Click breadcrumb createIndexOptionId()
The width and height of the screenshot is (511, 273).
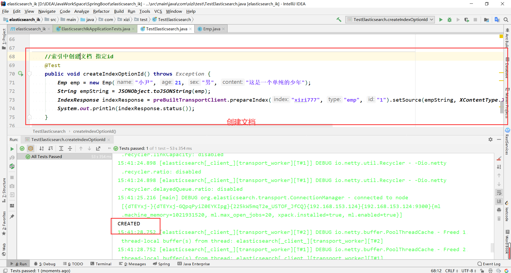point(94,131)
